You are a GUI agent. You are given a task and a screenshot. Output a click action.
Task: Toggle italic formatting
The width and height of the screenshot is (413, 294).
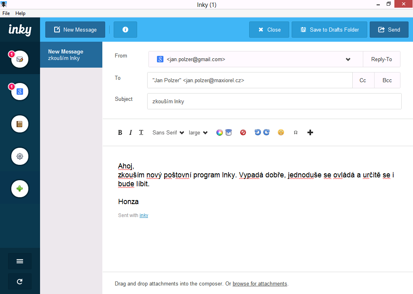(130, 133)
